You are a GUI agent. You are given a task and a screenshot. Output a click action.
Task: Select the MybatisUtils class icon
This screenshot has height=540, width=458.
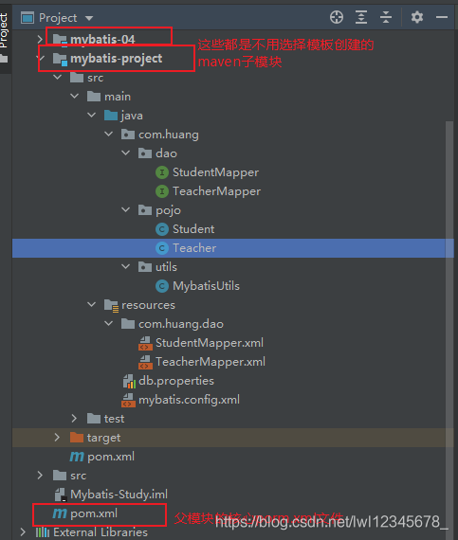[162, 286]
